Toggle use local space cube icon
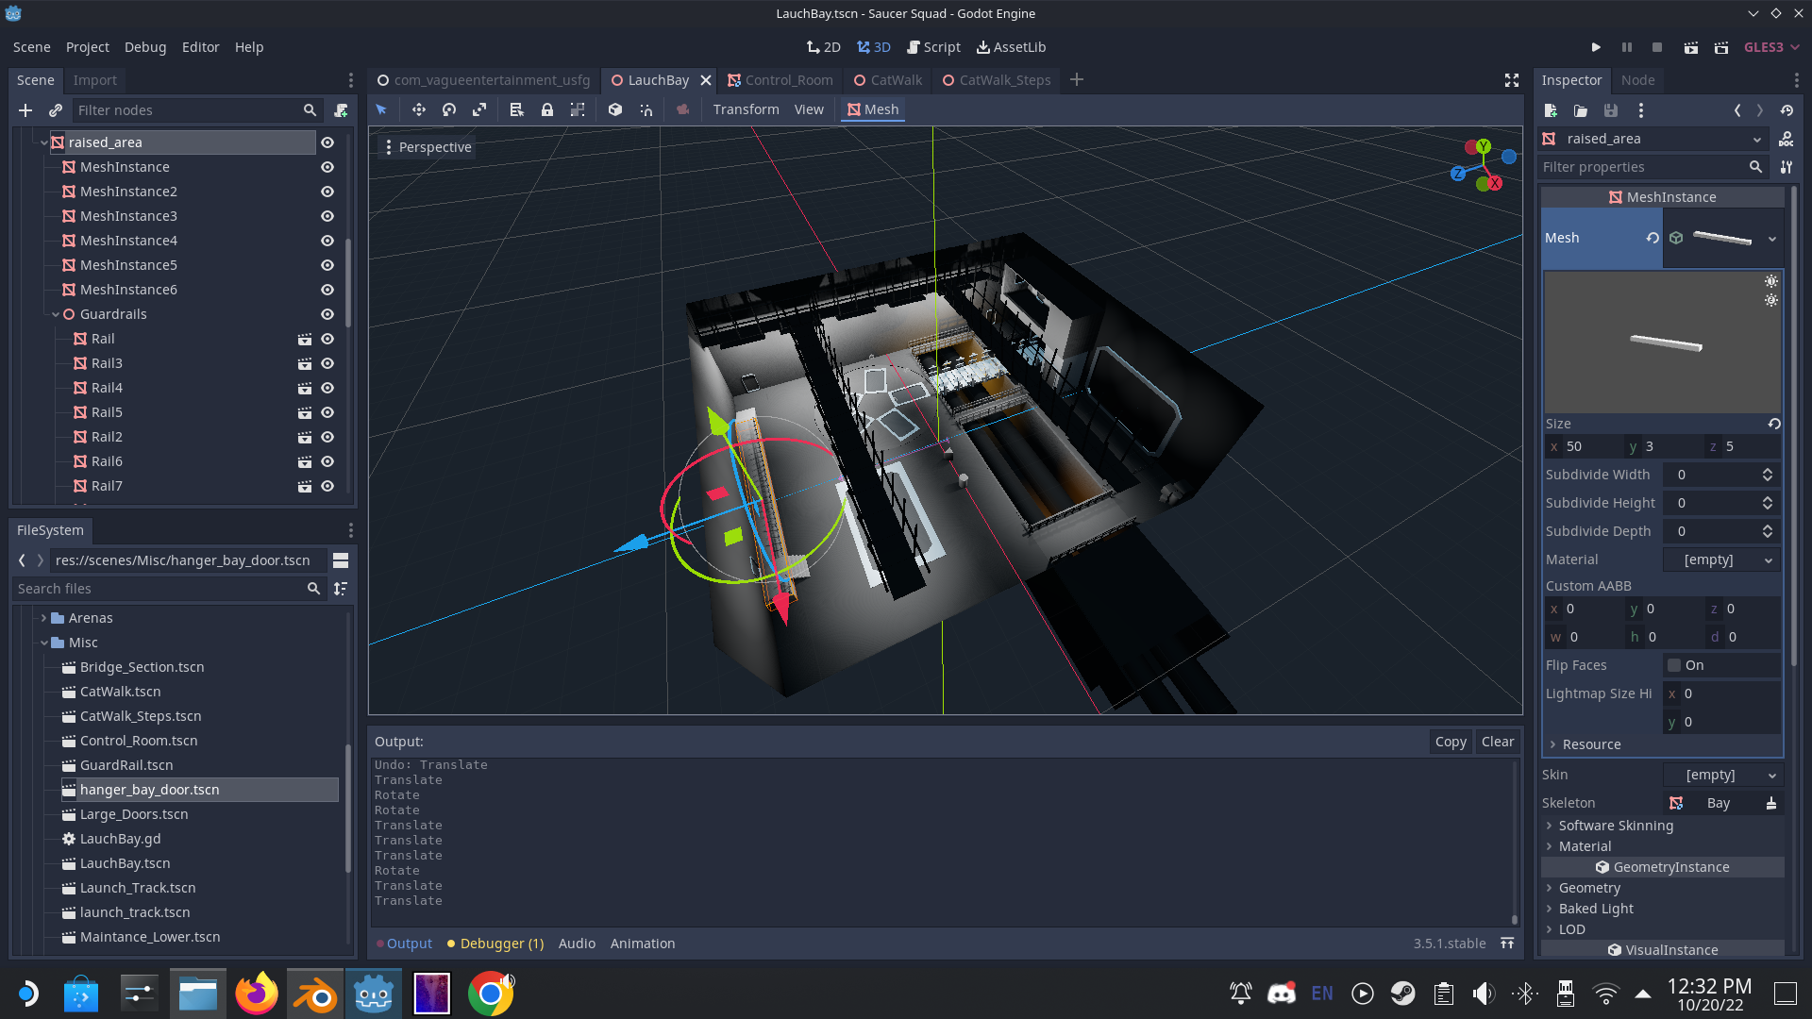The height and width of the screenshot is (1019, 1812). click(615, 109)
